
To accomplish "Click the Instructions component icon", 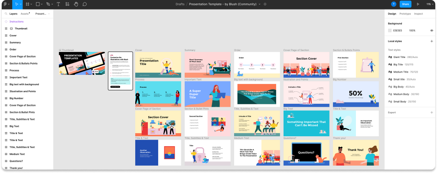I will point(6,22).
